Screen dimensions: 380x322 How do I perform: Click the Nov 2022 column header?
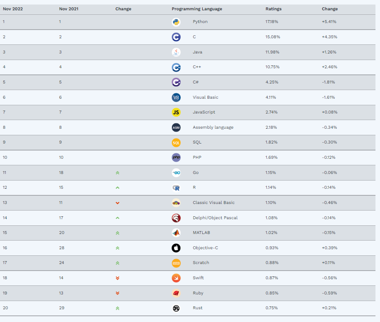13,9
